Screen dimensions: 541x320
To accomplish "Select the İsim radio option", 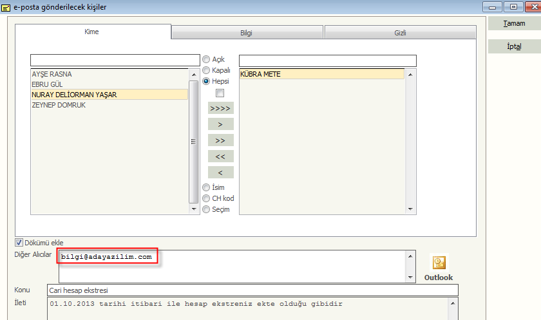I will point(207,187).
